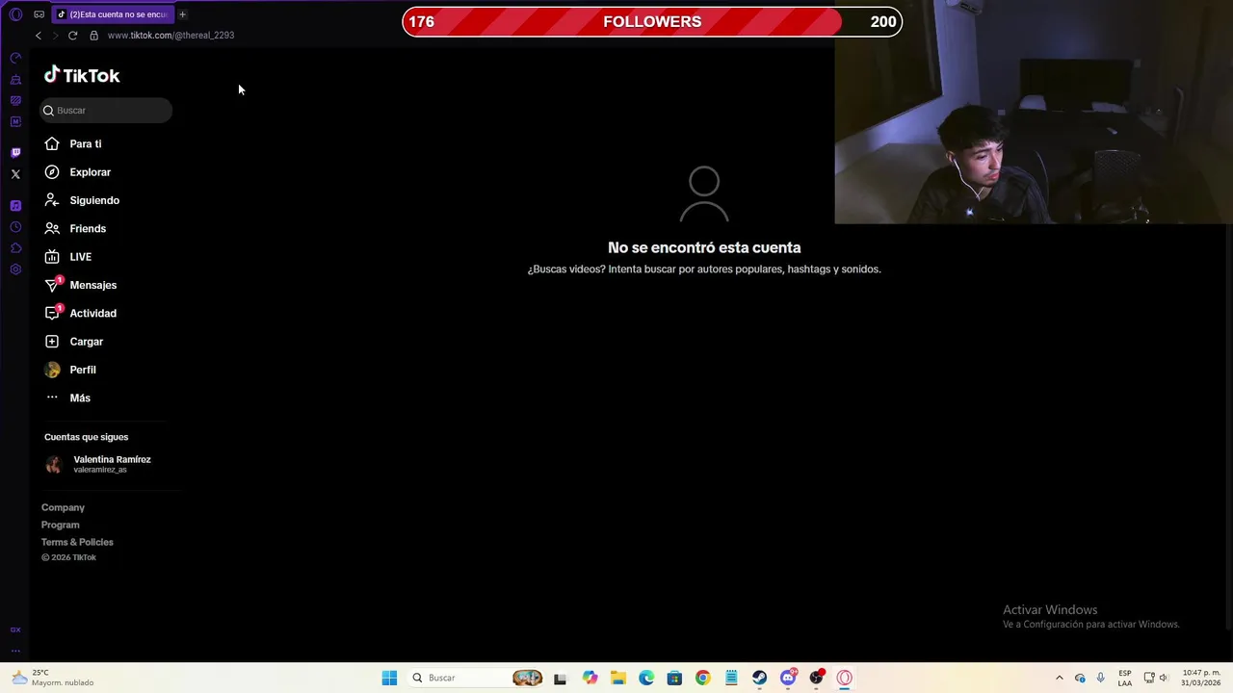The width and height of the screenshot is (1233, 693).
Task: Go forward to the next page
Action: click(x=55, y=36)
